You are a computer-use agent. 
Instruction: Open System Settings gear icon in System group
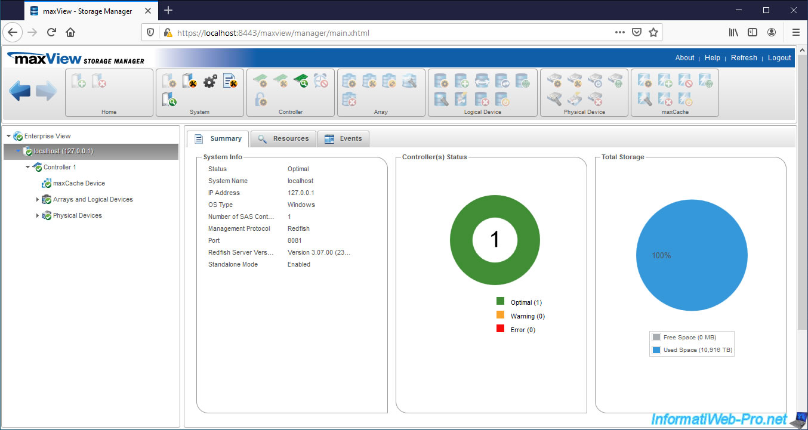(x=209, y=81)
